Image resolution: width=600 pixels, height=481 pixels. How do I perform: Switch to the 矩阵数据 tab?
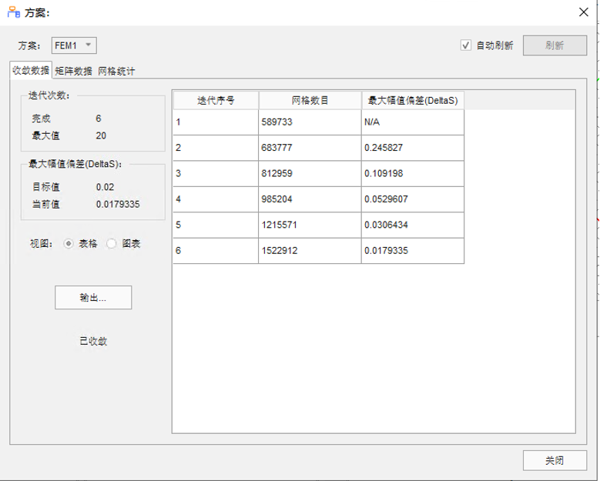[x=73, y=71]
